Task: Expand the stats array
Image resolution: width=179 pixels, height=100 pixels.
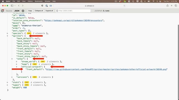Action: tap(8, 82)
